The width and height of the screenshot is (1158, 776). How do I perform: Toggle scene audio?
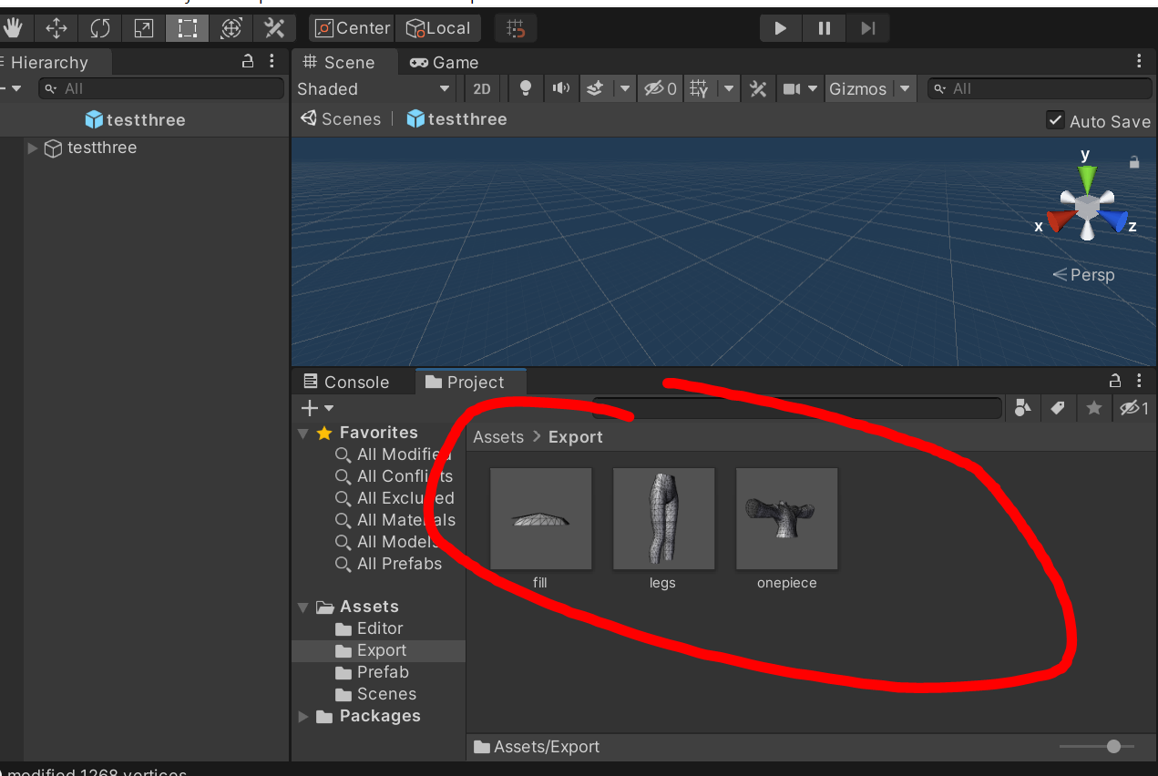pos(561,88)
